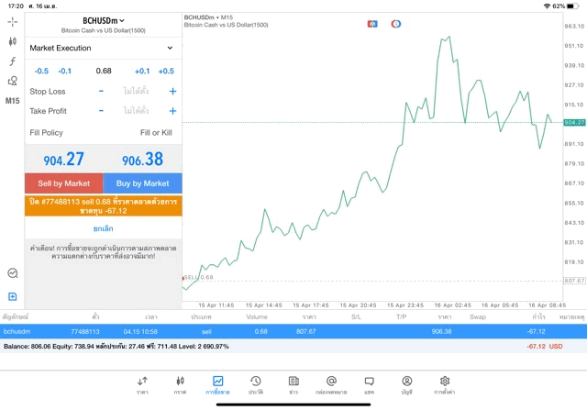Tap the 904.27 price label on axis
The height and width of the screenshot is (410, 587).
pyautogui.click(x=574, y=122)
